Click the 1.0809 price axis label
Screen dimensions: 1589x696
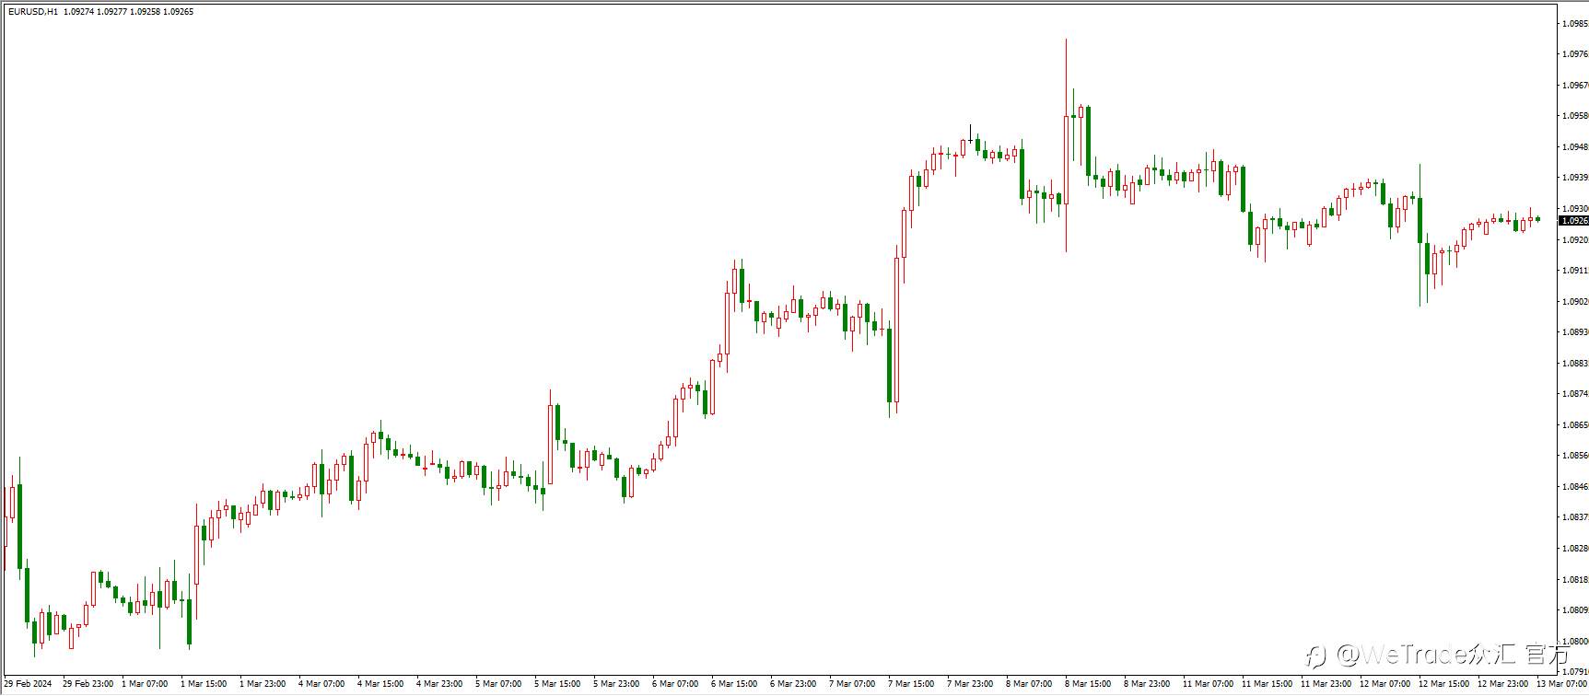(1575, 610)
